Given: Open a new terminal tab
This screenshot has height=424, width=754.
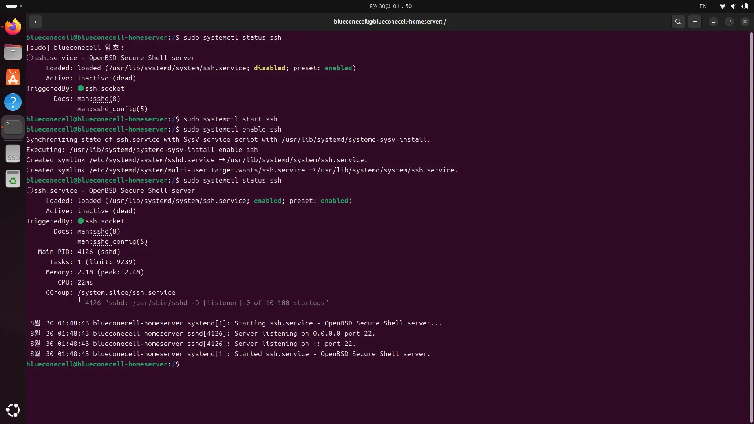Looking at the screenshot, I should [x=35, y=22].
